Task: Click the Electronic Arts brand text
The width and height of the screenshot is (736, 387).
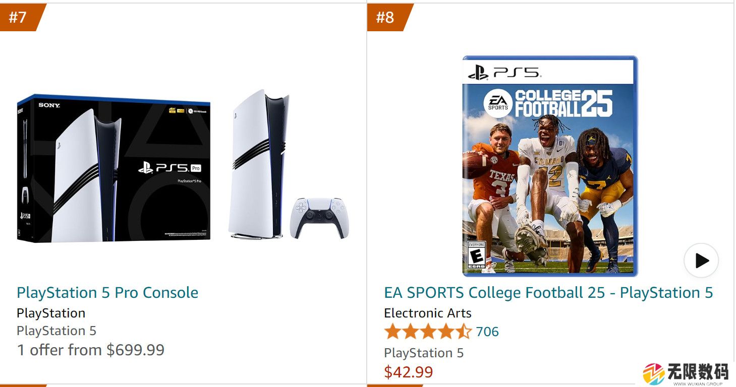Action: (x=428, y=313)
